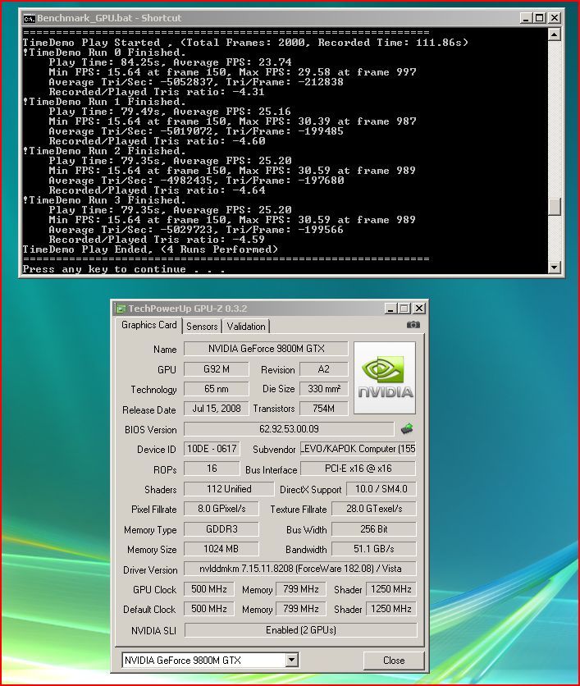Click the BIOS save chip icon
This screenshot has height=686, width=580.
point(407,428)
